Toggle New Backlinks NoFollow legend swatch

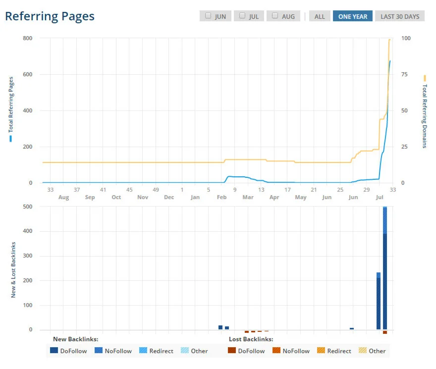99,350
